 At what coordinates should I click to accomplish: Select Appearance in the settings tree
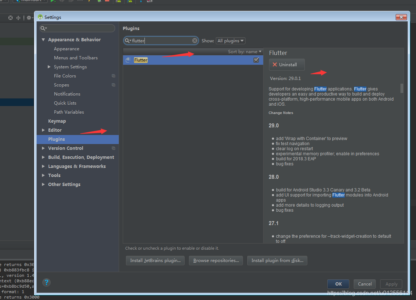67,49
